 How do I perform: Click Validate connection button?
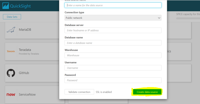(x=79, y=92)
